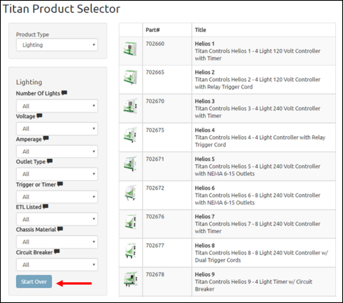
Task: Expand the Number Of Lights dropdown
Action: pos(57,106)
